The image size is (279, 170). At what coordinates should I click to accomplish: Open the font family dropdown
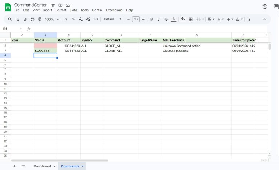pos(113,19)
